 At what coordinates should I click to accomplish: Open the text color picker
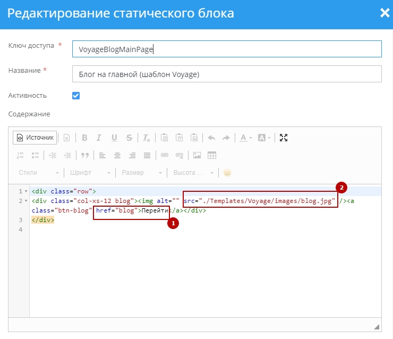pos(245,138)
